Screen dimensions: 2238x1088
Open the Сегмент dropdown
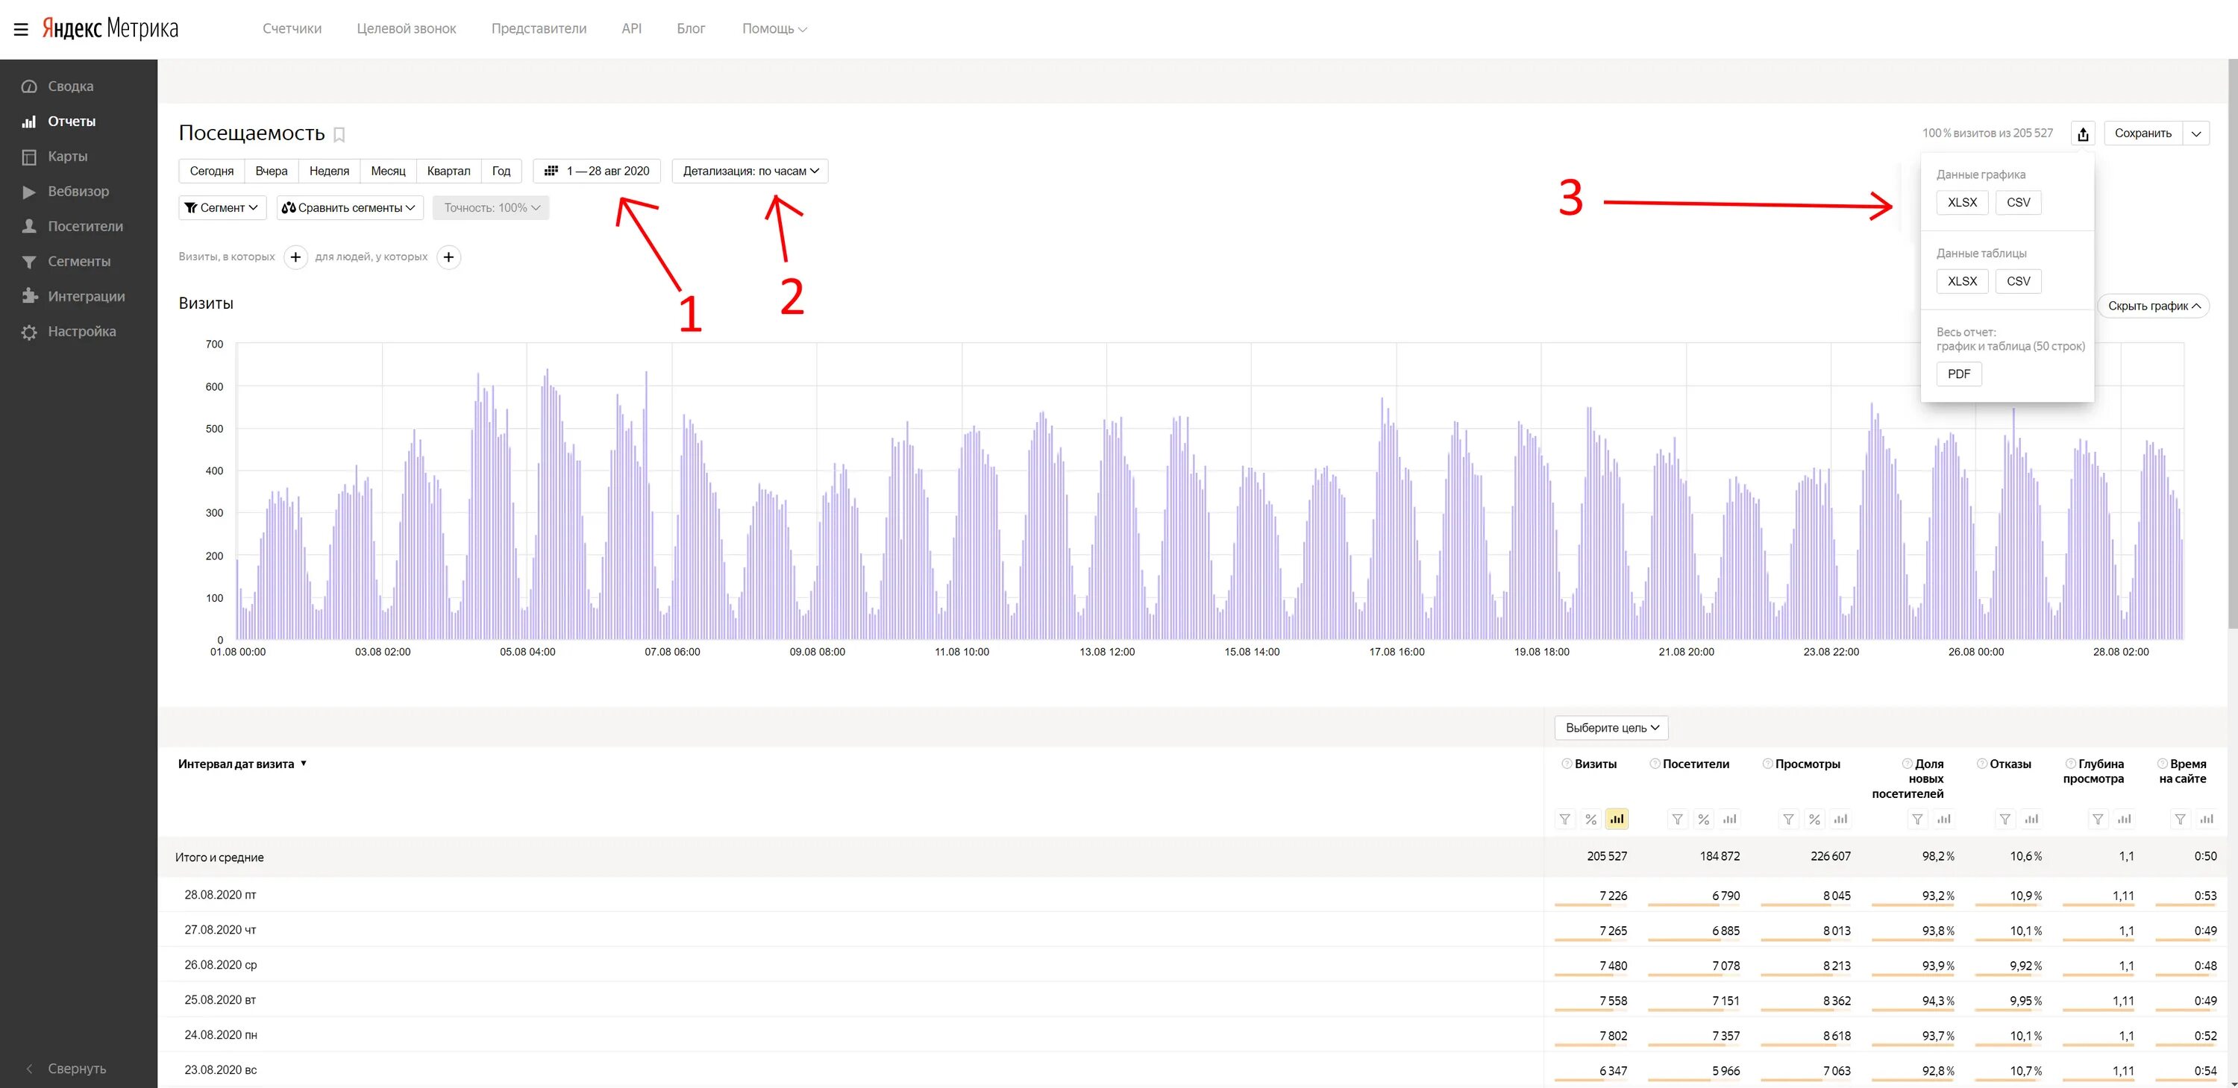pyautogui.click(x=222, y=207)
